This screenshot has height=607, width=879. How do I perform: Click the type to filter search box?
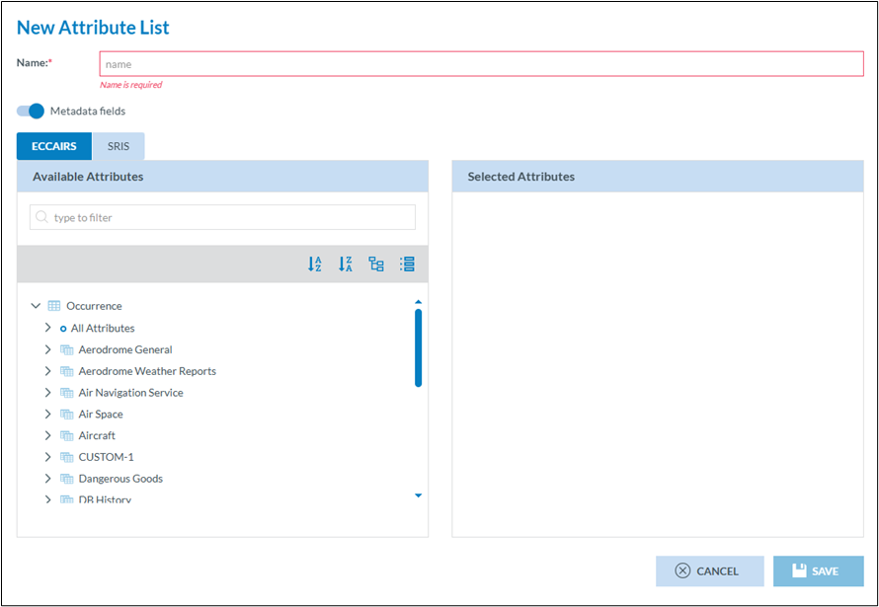click(x=222, y=217)
